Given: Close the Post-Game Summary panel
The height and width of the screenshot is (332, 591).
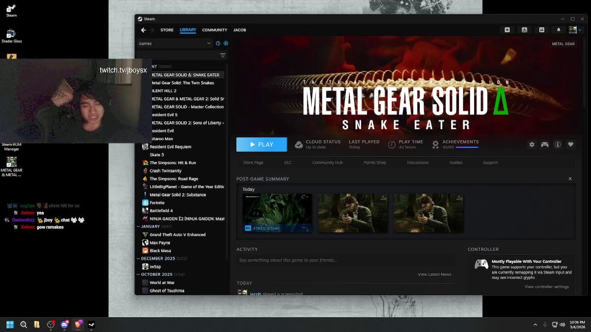Looking at the screenshot, I should [570, 179].
